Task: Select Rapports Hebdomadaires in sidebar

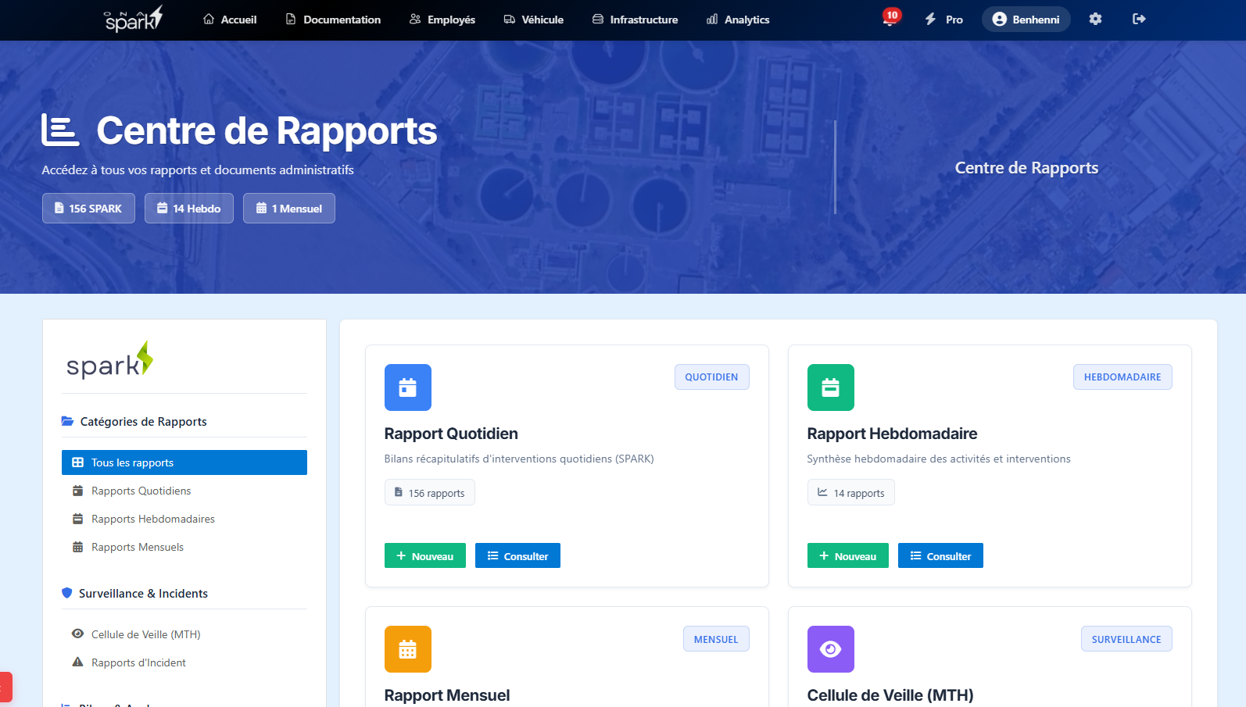Action: tap(152, 519)
